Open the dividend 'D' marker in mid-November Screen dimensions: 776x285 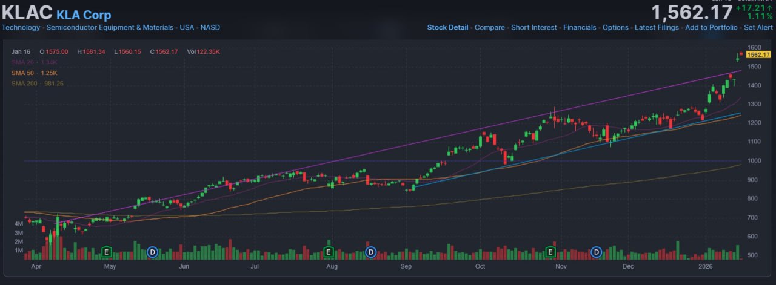tap(596, 251)
